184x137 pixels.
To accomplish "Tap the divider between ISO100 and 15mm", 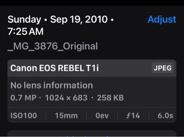I will 46,115.
